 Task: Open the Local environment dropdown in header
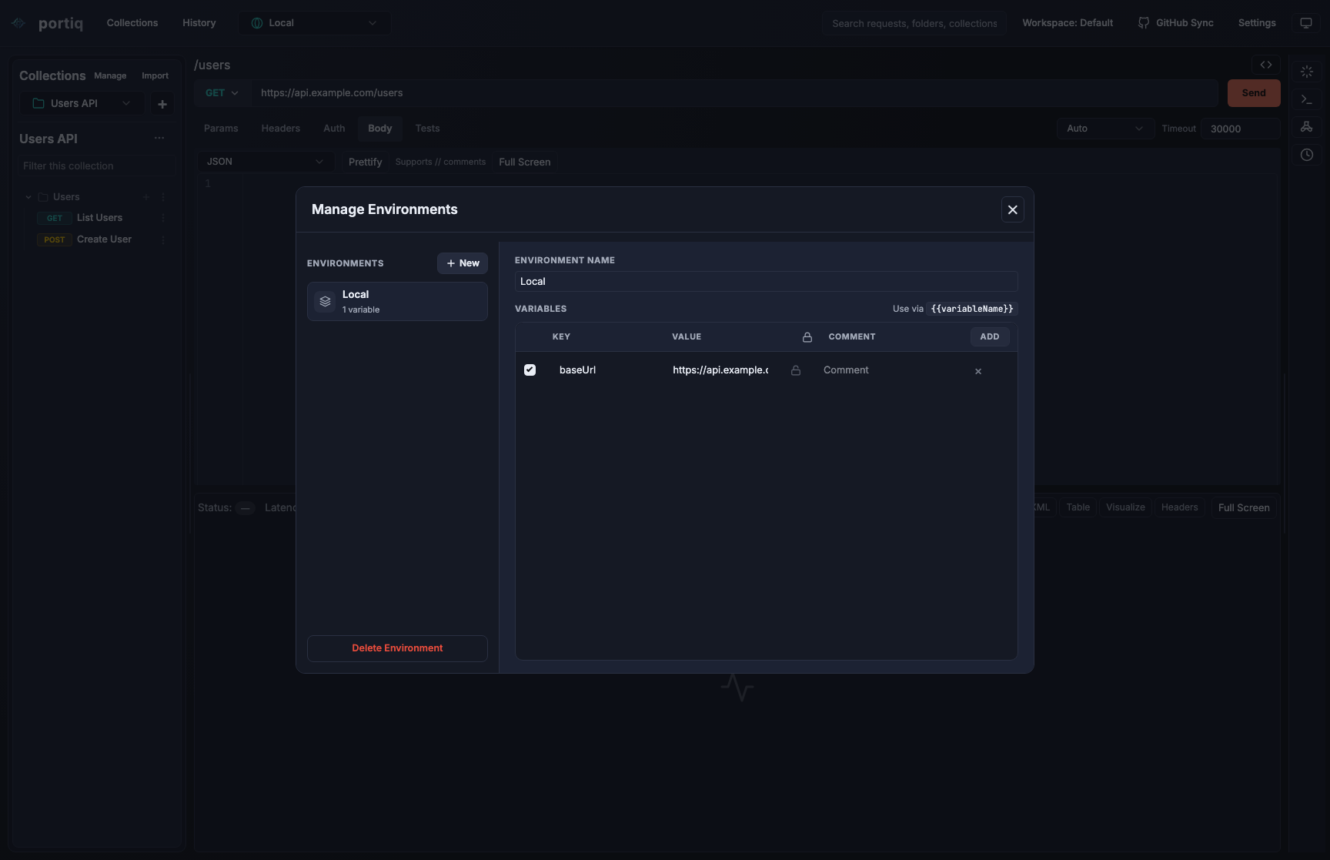(314, 23)
